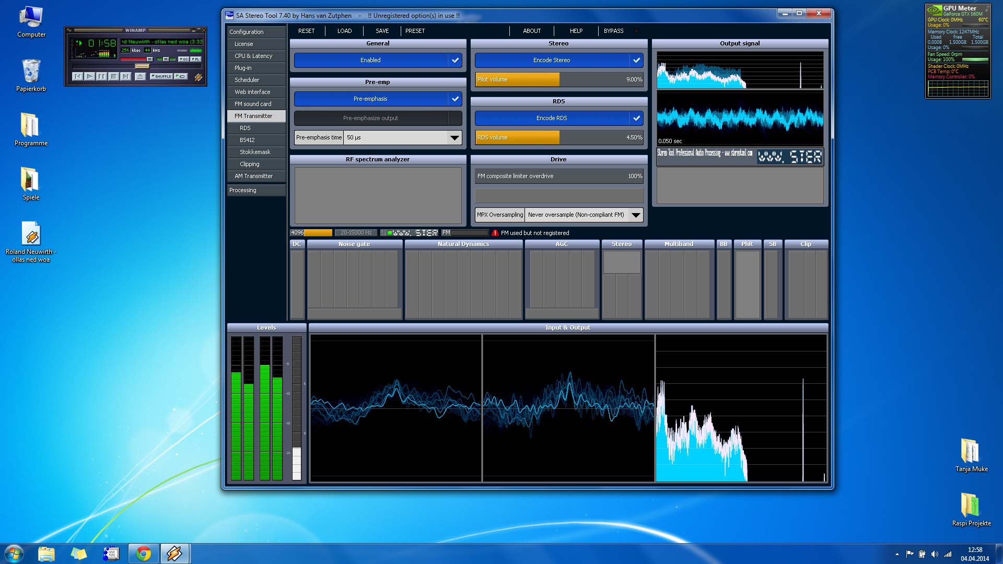Skip to previous track in Winamp
This screenshot has width=1003, height=564.
coord(77,76)
